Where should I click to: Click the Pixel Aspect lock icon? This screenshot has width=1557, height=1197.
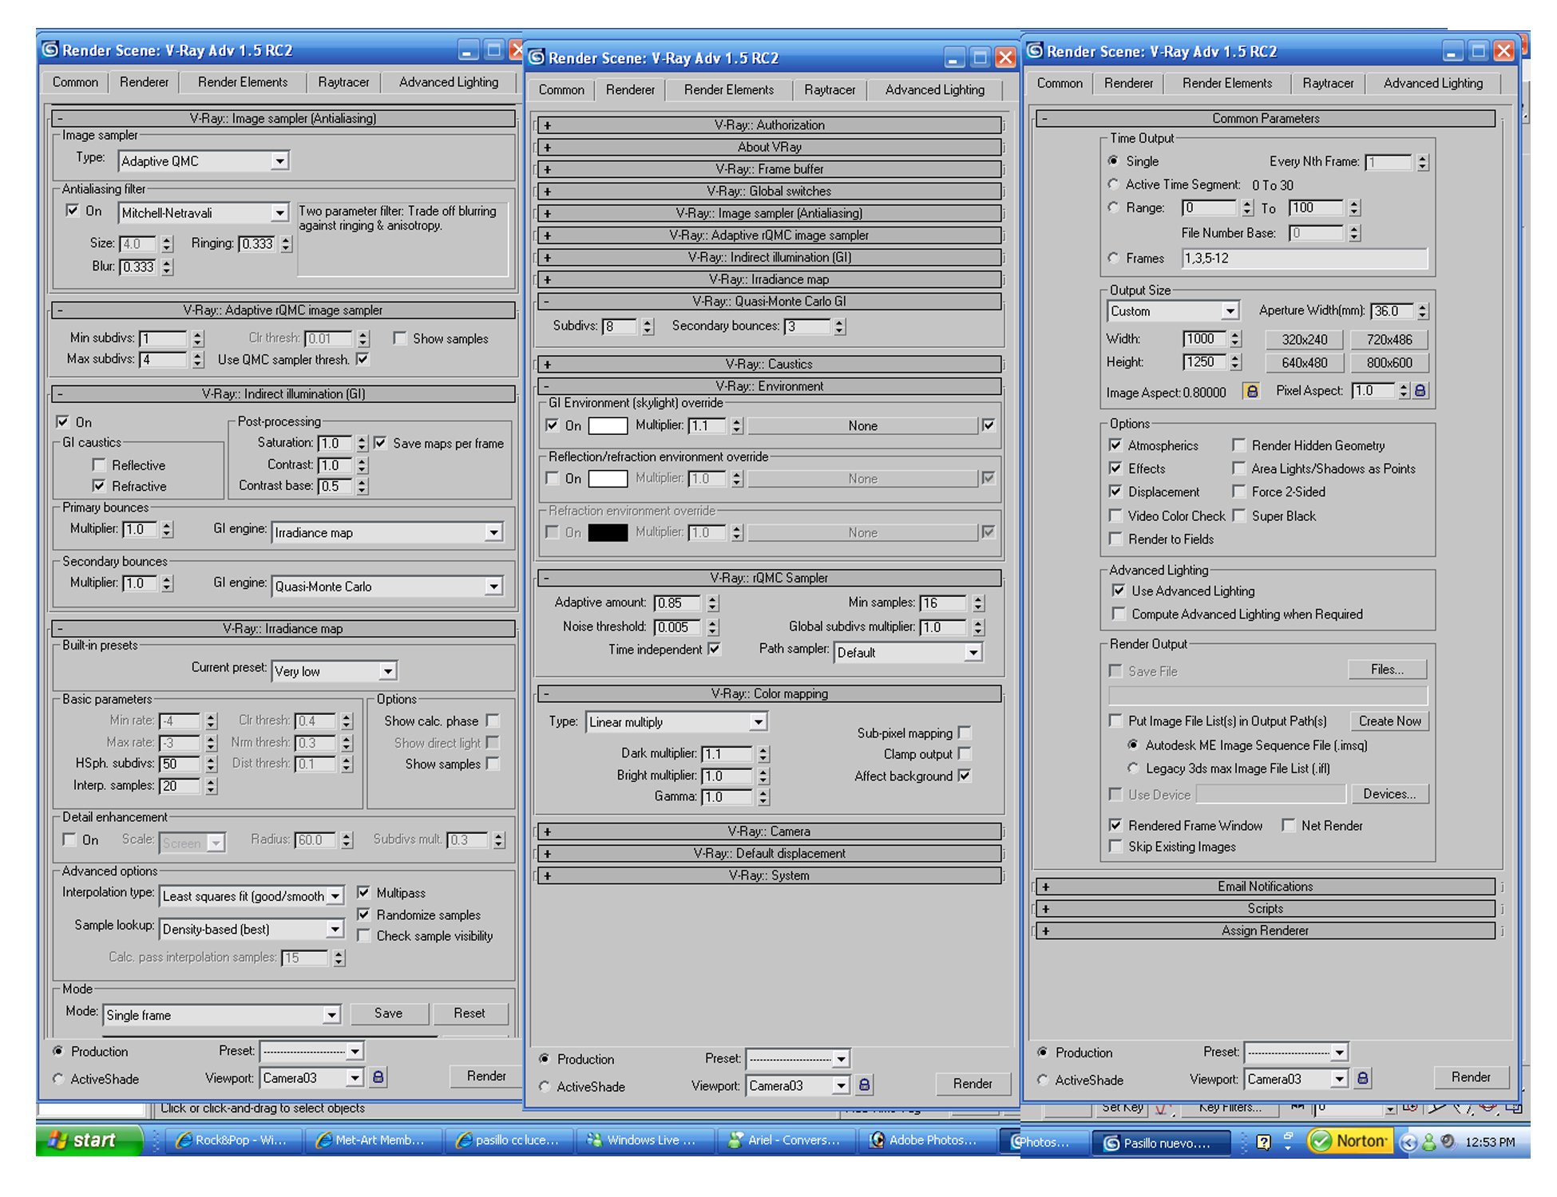point(1420,391)
